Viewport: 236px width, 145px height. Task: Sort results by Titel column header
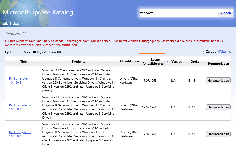pos(23,62)
